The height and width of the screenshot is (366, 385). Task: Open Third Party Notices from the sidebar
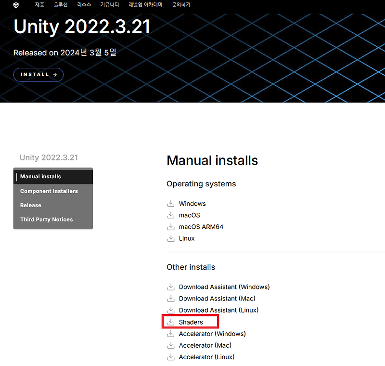pos(46,219)
